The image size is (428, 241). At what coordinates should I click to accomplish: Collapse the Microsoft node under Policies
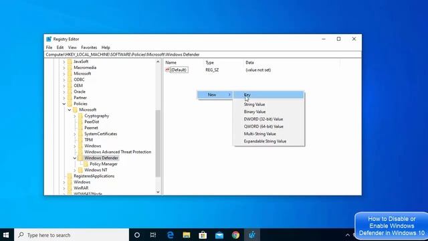coord(70,110)
